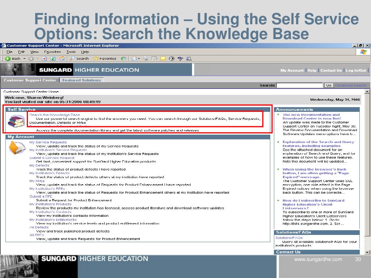Open the Explanation of Search and Query features announcement
371x278 pixels.
pyautogui.click(x=318, y=144)
